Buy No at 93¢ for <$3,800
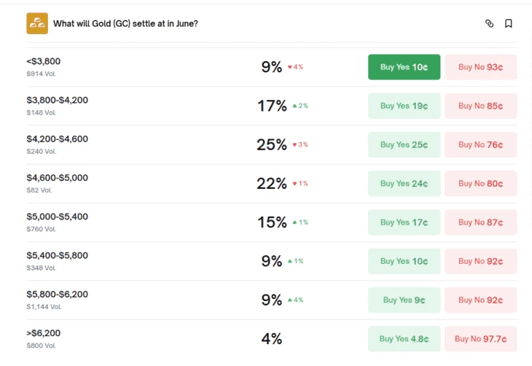532x366 pixels. click(x=480, y=67)
